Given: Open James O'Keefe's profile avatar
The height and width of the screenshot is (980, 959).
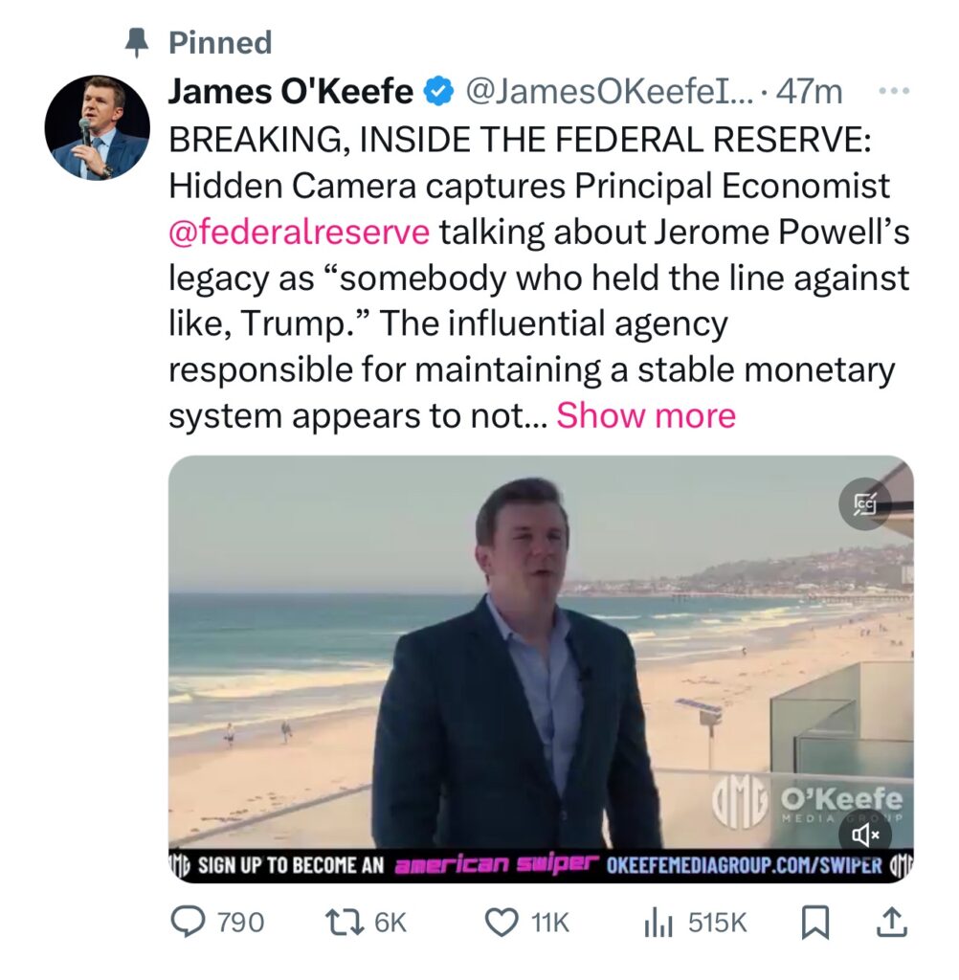Looking at the screenshot, I should 98,127.
